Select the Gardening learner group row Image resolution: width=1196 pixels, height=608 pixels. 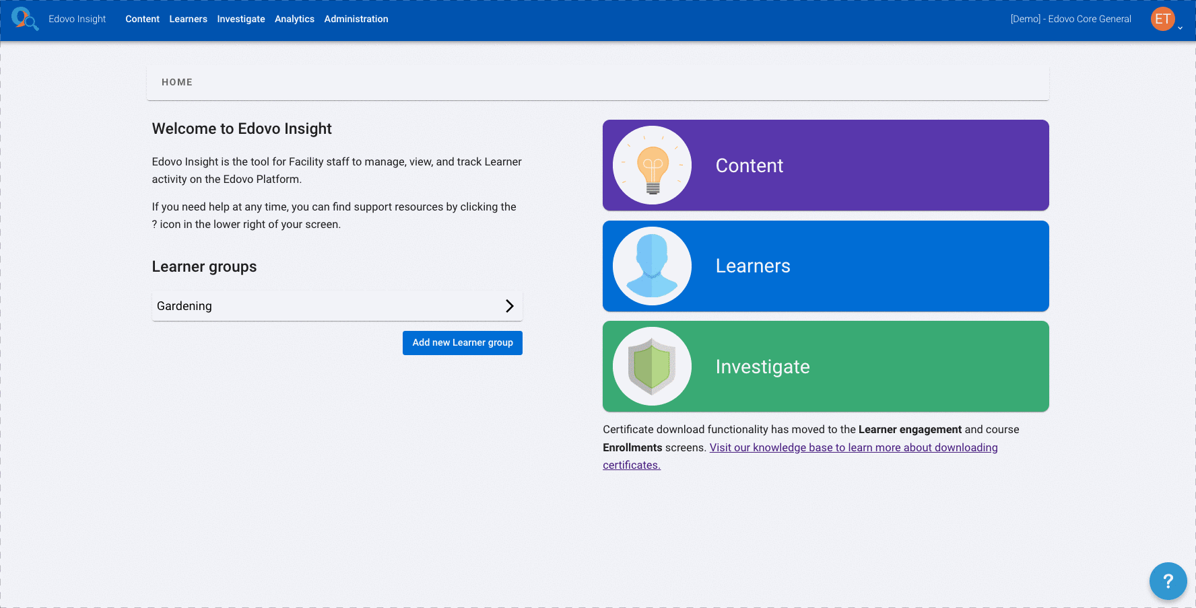click(x=337, y=306)
